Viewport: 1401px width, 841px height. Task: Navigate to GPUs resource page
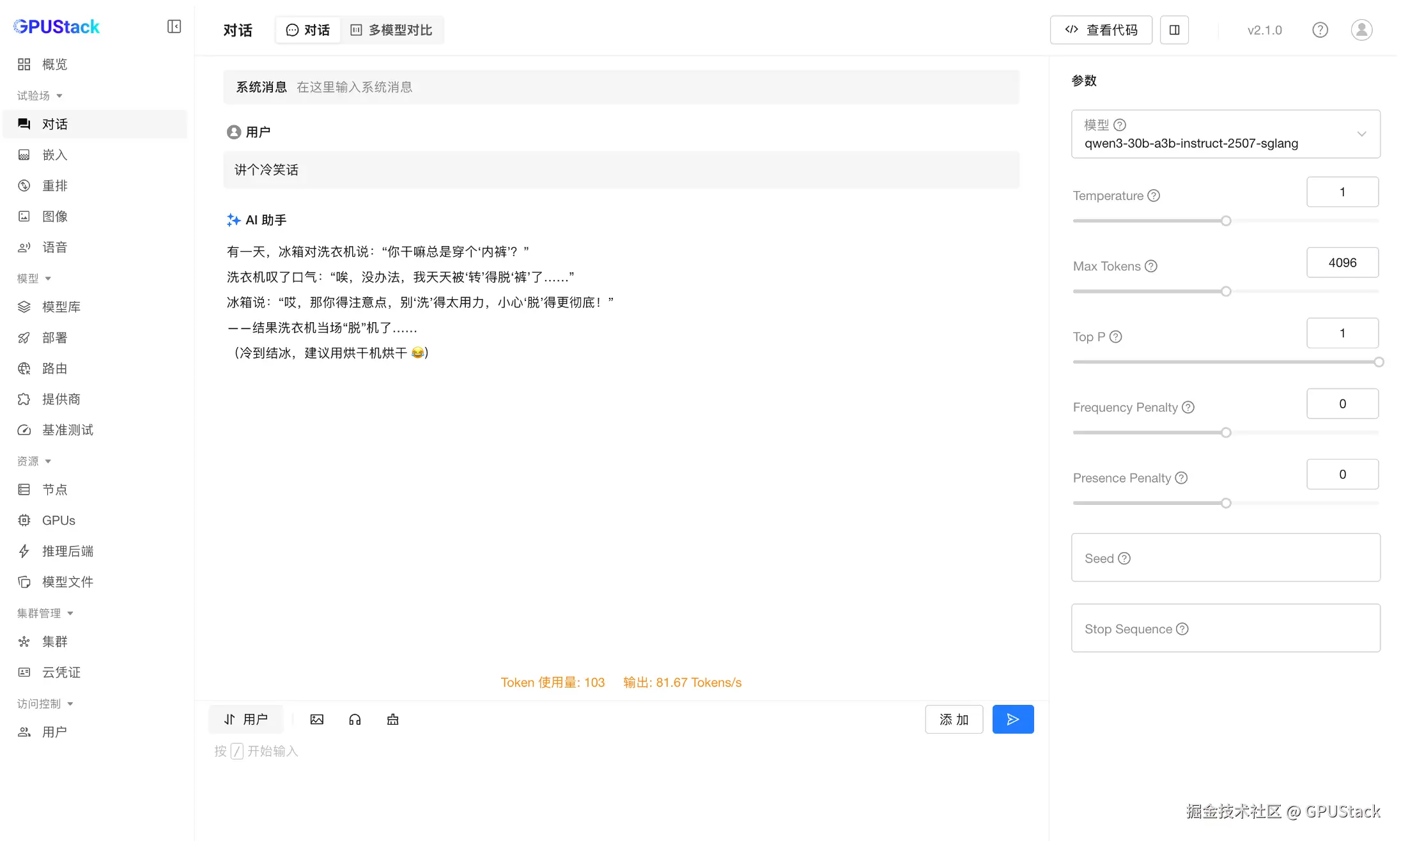(58, 520)
